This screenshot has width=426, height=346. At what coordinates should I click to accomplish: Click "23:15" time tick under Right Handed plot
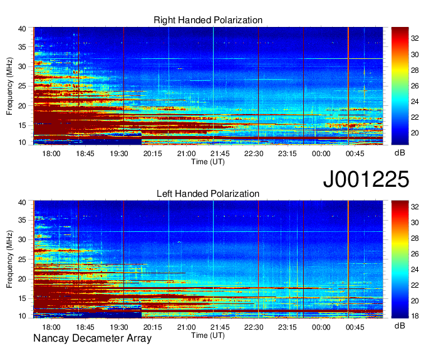point(288,154)
